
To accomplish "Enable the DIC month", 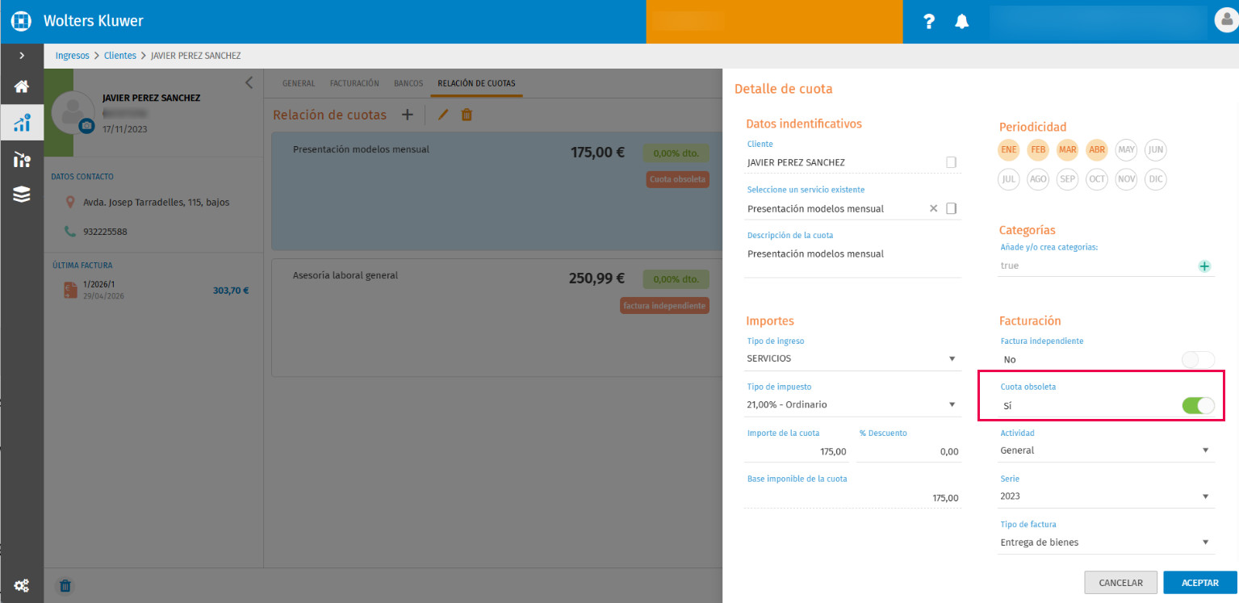I will click(x=1156, y=179).
